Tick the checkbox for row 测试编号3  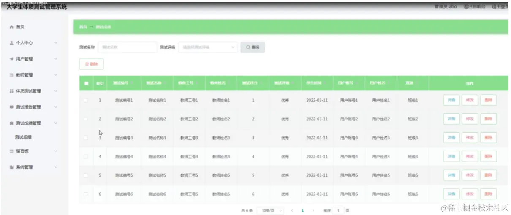pos(86,138)
